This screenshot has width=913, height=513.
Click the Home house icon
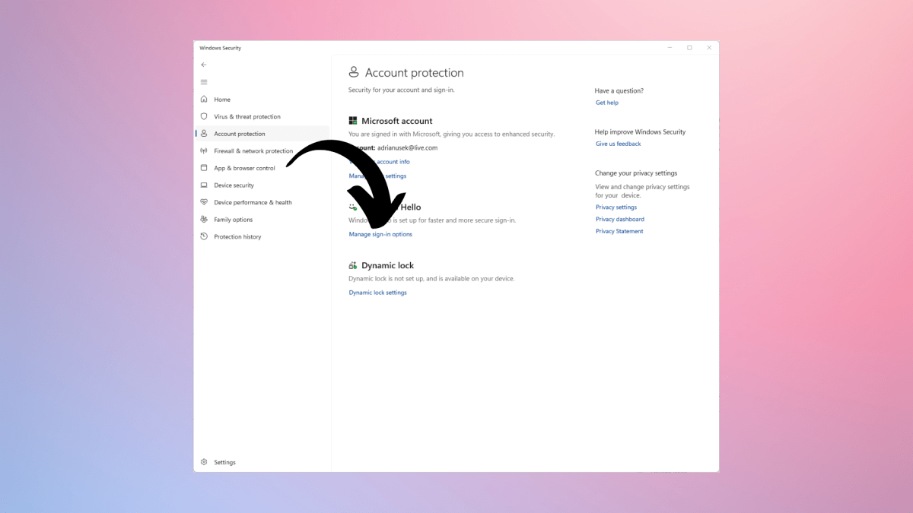pyautogui.click(x=204, y=100)
